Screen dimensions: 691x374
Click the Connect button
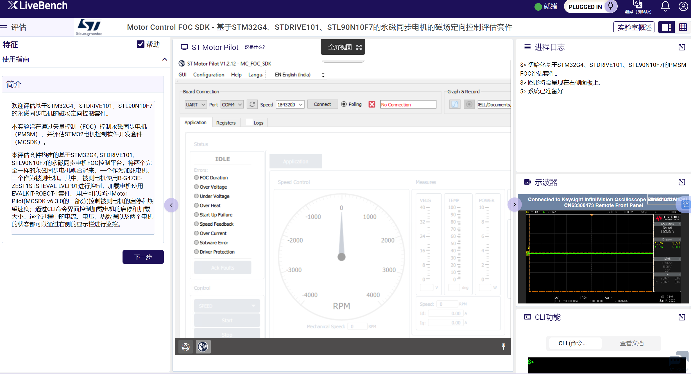click(322, 104)
